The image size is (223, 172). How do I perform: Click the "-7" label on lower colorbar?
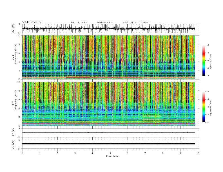(208, 122)
